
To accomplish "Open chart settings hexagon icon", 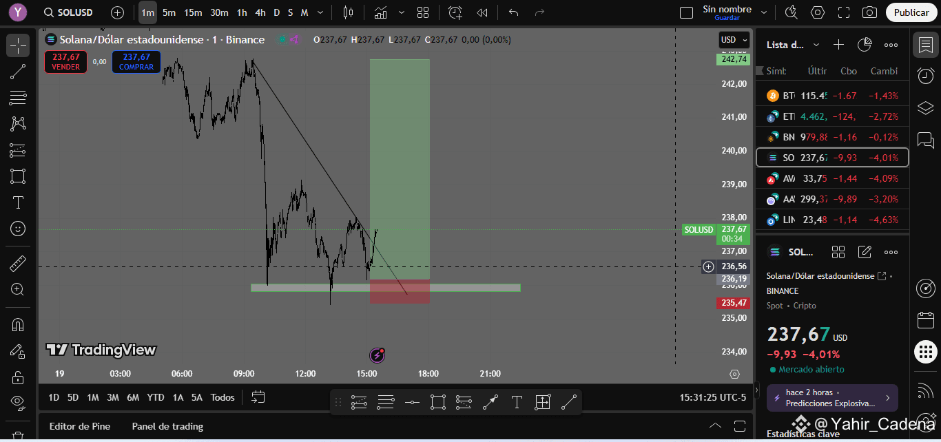I will click(x=818, y=12).
